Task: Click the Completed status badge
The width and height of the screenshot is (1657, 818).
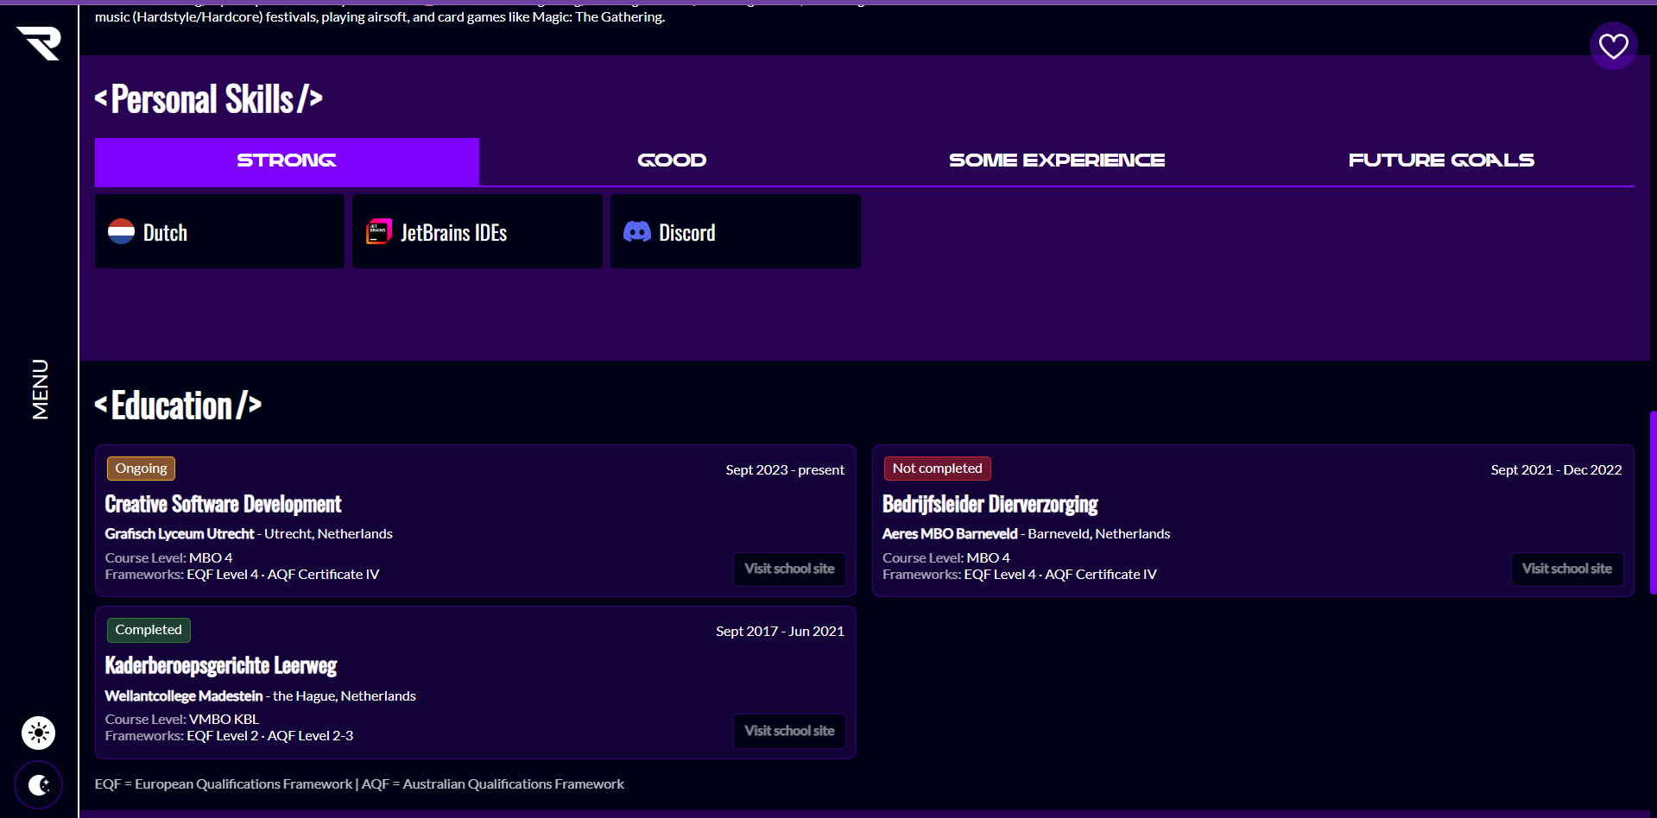Action: [x=149, y=630]
